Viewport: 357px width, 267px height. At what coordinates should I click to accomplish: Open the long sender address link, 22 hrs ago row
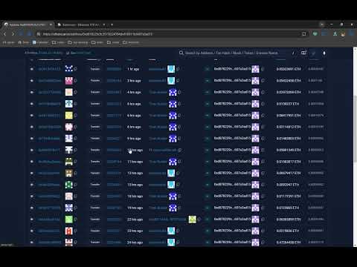[167, 220]
